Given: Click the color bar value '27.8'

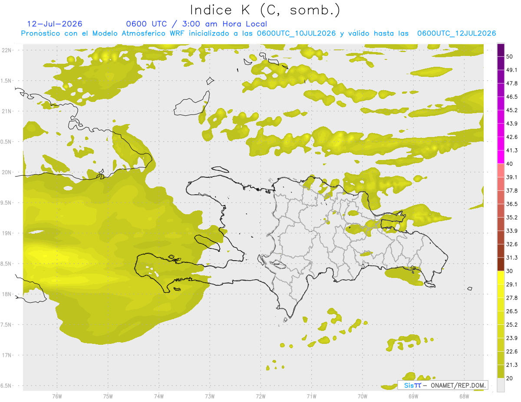Looking at the screenshot, I should 512,298.
